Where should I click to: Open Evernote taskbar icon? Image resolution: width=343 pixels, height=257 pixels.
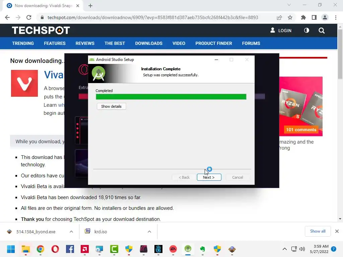pyautogui.click(x=203, y=249)
